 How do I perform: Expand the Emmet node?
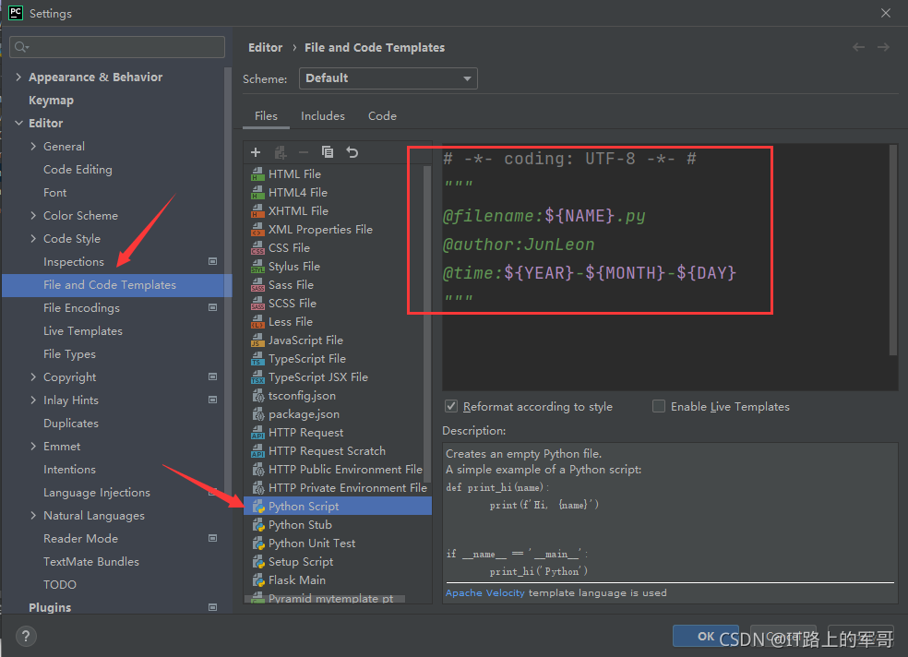click(x=33, y=447)
